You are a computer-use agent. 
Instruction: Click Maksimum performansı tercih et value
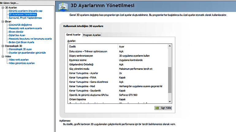[135, 69]
